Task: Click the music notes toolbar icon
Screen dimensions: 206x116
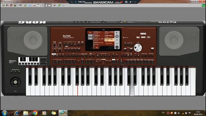Action: click(x=54, y=5)
